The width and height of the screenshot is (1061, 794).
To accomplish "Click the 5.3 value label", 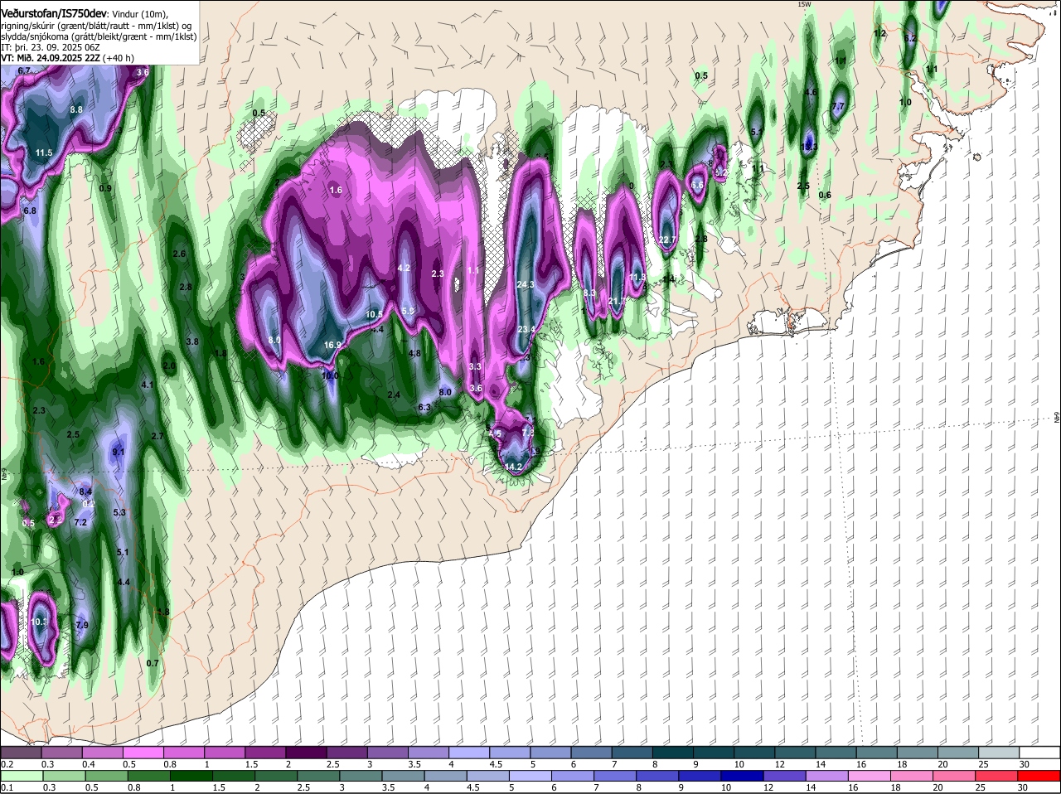I will 119,512.
